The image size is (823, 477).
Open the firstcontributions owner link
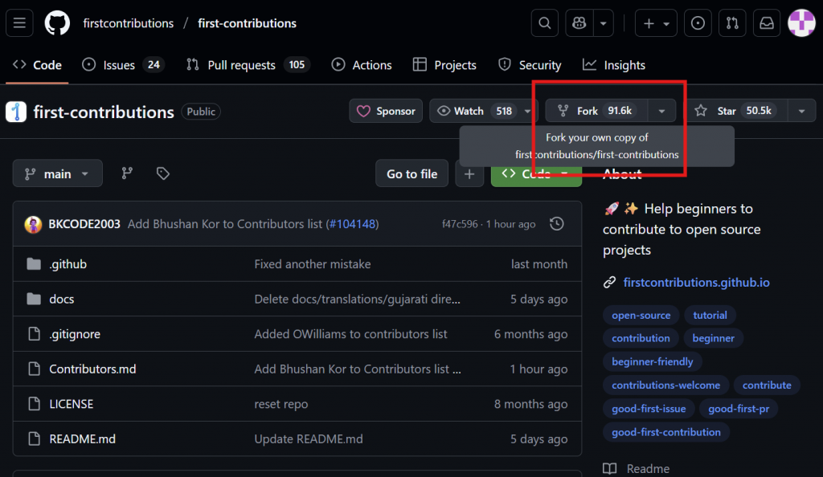click(x=128, y=23)
